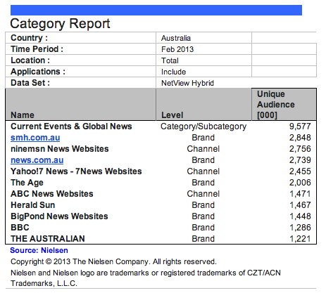
Task: Select The Age row name
Action: tap(27, 183)
